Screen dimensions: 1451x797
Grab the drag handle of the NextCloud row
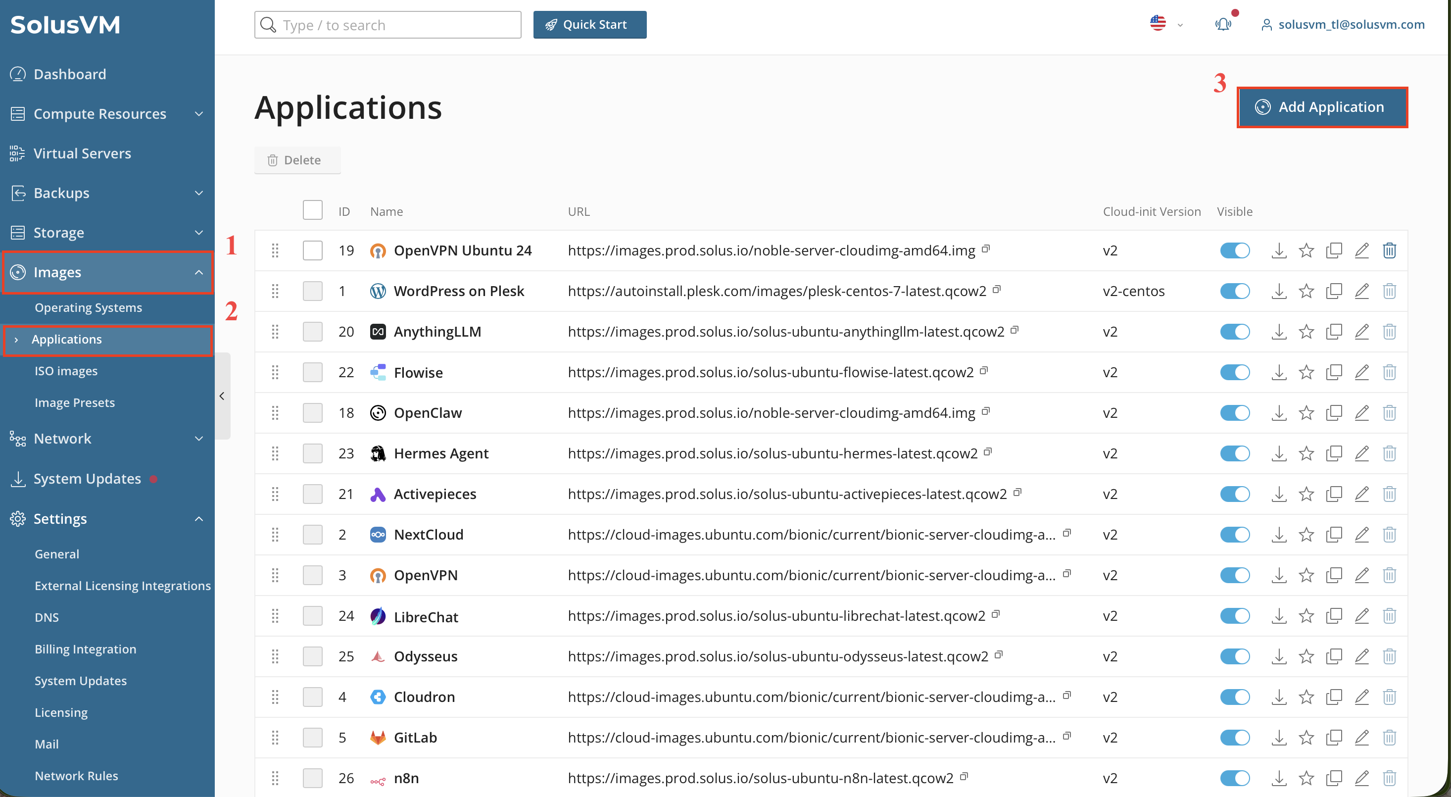click(x=275, y=535)
